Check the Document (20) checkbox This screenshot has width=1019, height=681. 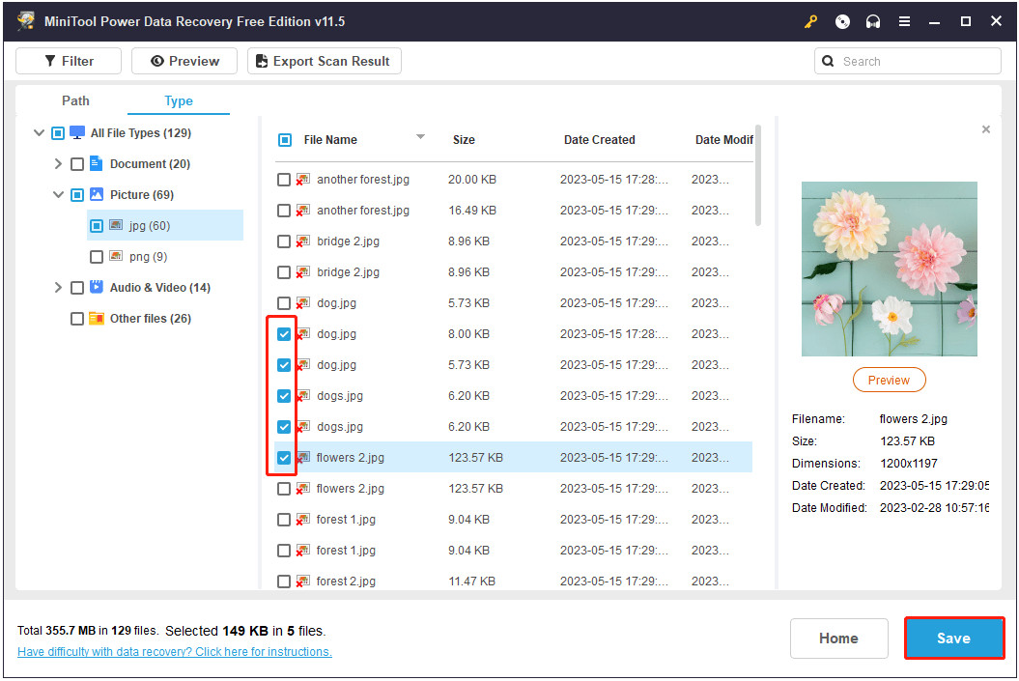pos(76,164)
